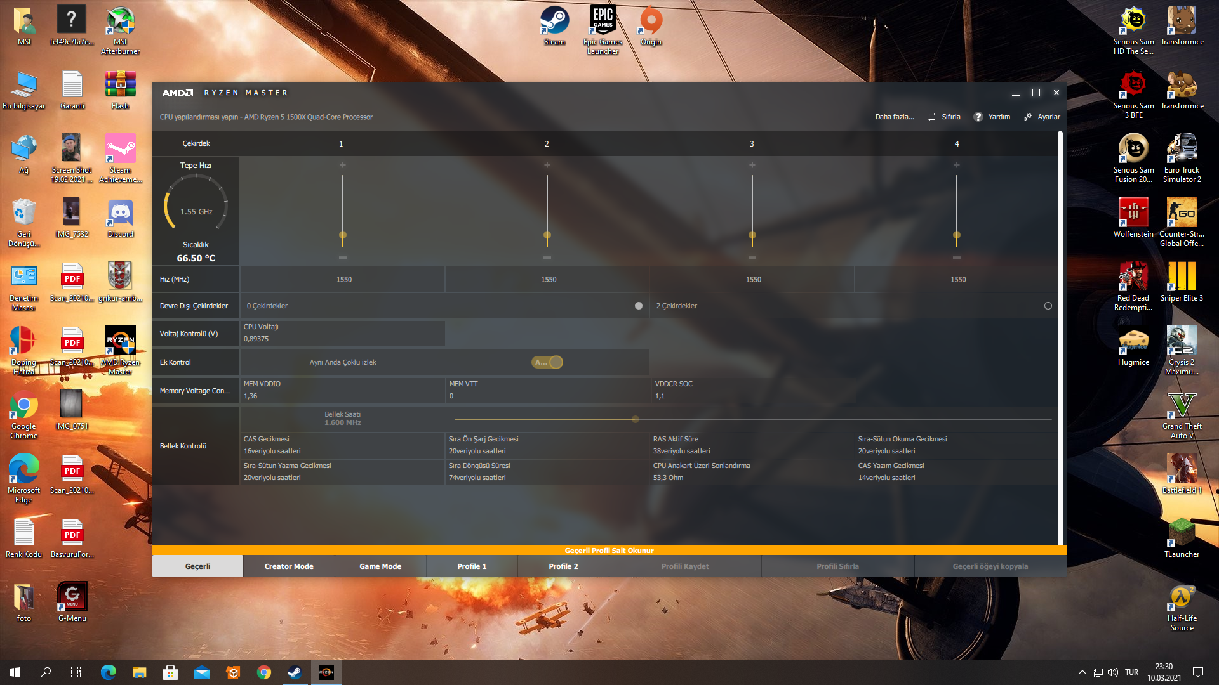1219x685 pixels.
Task: Switch to Creator Mode tab
Action: (x=289, y=566)
